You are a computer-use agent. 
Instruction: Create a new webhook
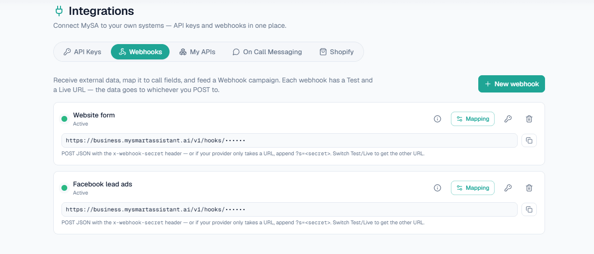tap(511, 84)
